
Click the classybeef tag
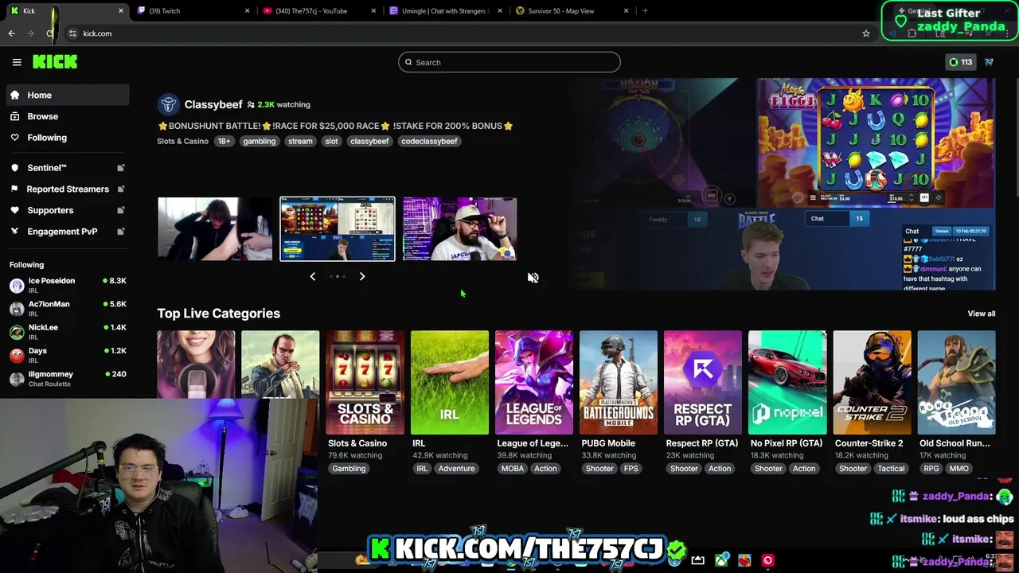(369, 141)
